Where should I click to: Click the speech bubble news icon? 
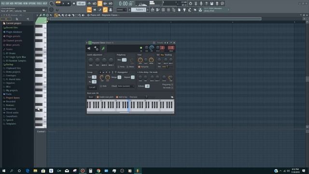click(222, 3)
